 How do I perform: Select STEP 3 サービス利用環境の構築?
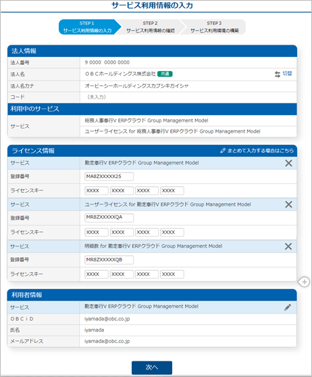tap(214, 27)
